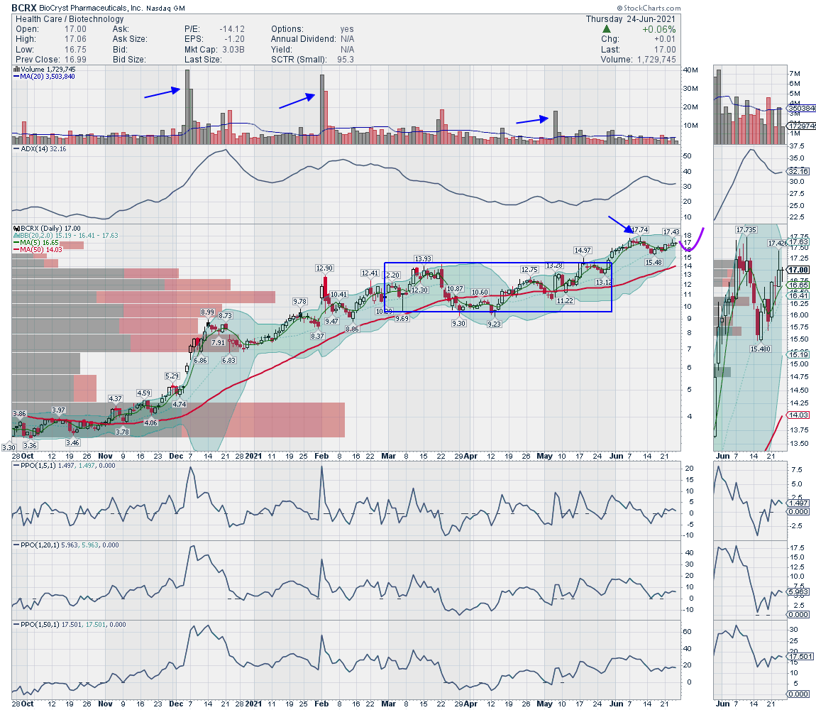Select the SCTR (Small) value 95.3
Viewport: 816px width, 710px height.
[346, 60]
